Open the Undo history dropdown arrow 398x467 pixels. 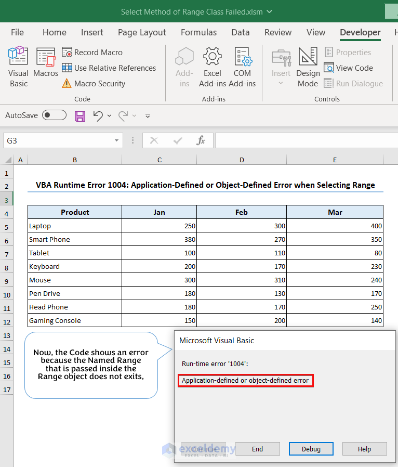[x=110, y=115]
